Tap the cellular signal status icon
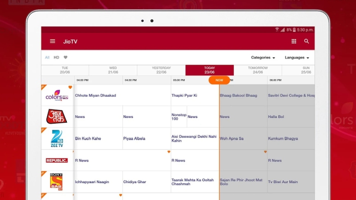This screenshot has width=356, height=200. pyautogui.click(x=283, y=30)
